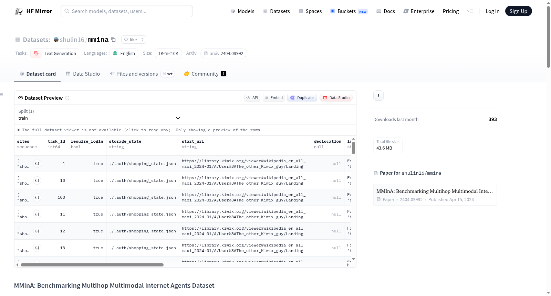View the like count of 2

tap(143, 40)
